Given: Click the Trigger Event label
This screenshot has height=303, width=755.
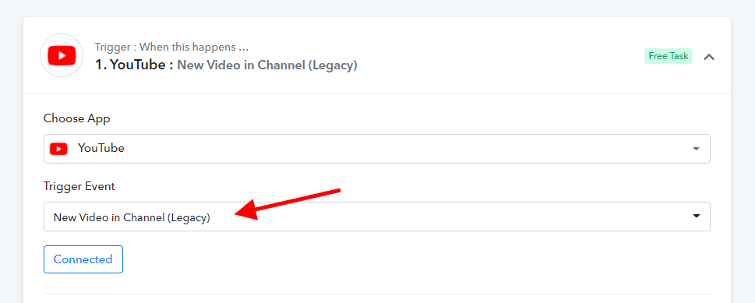Looking at the screenshot, I should tap(79, 186).
